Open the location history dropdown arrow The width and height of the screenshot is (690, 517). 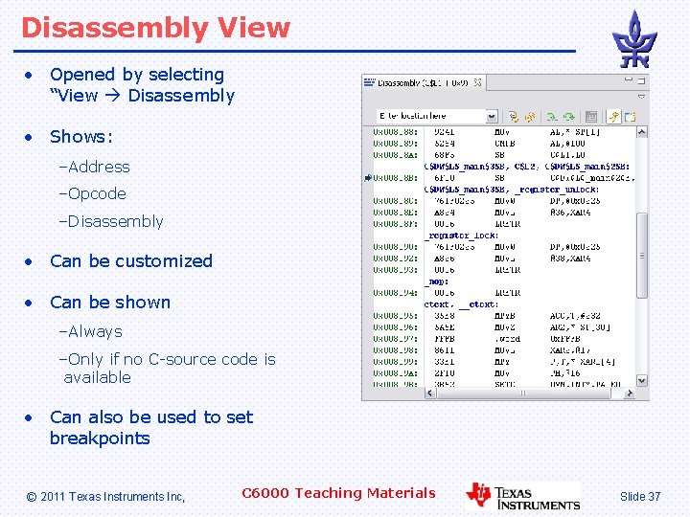click(x=492, y=117)
